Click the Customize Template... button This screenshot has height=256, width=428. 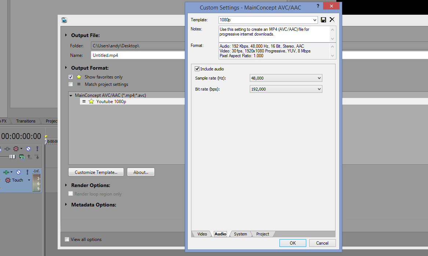click(96, 172)
